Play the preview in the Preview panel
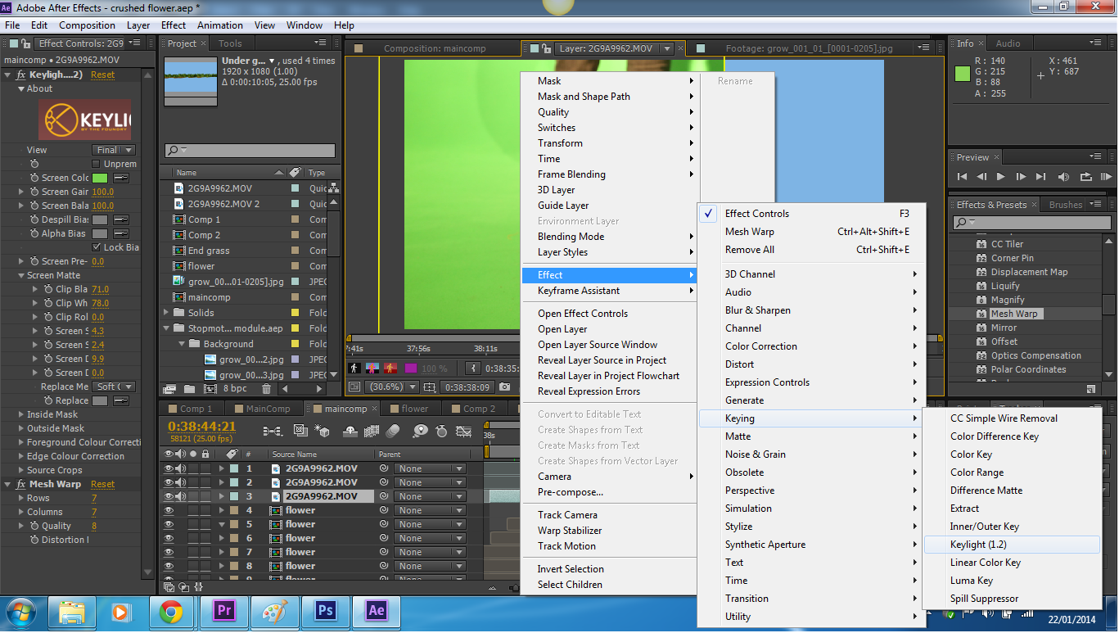Screen dimensions: 1119x633 click(1001, 176)
